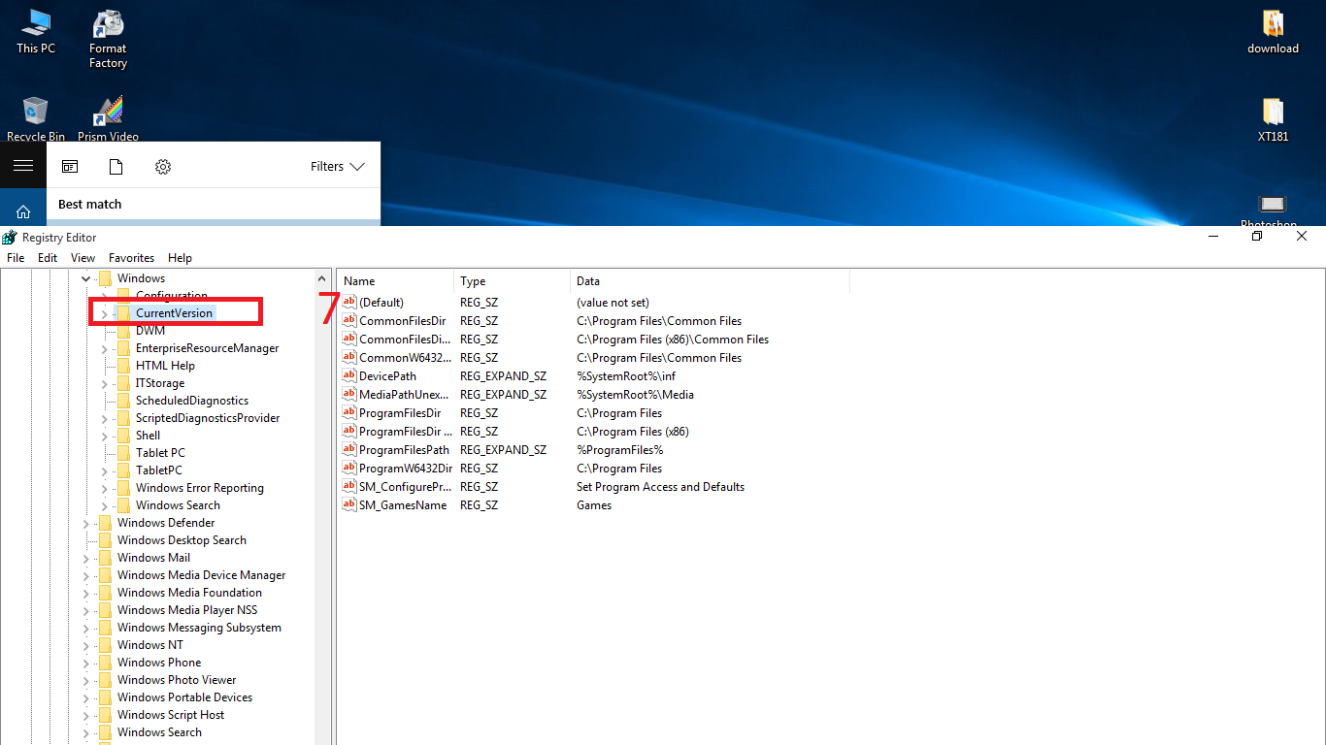The height and width of the screenshot is (745, 1326).
Task: Click the string icon of the (Default) value
Action: point(350,303)
